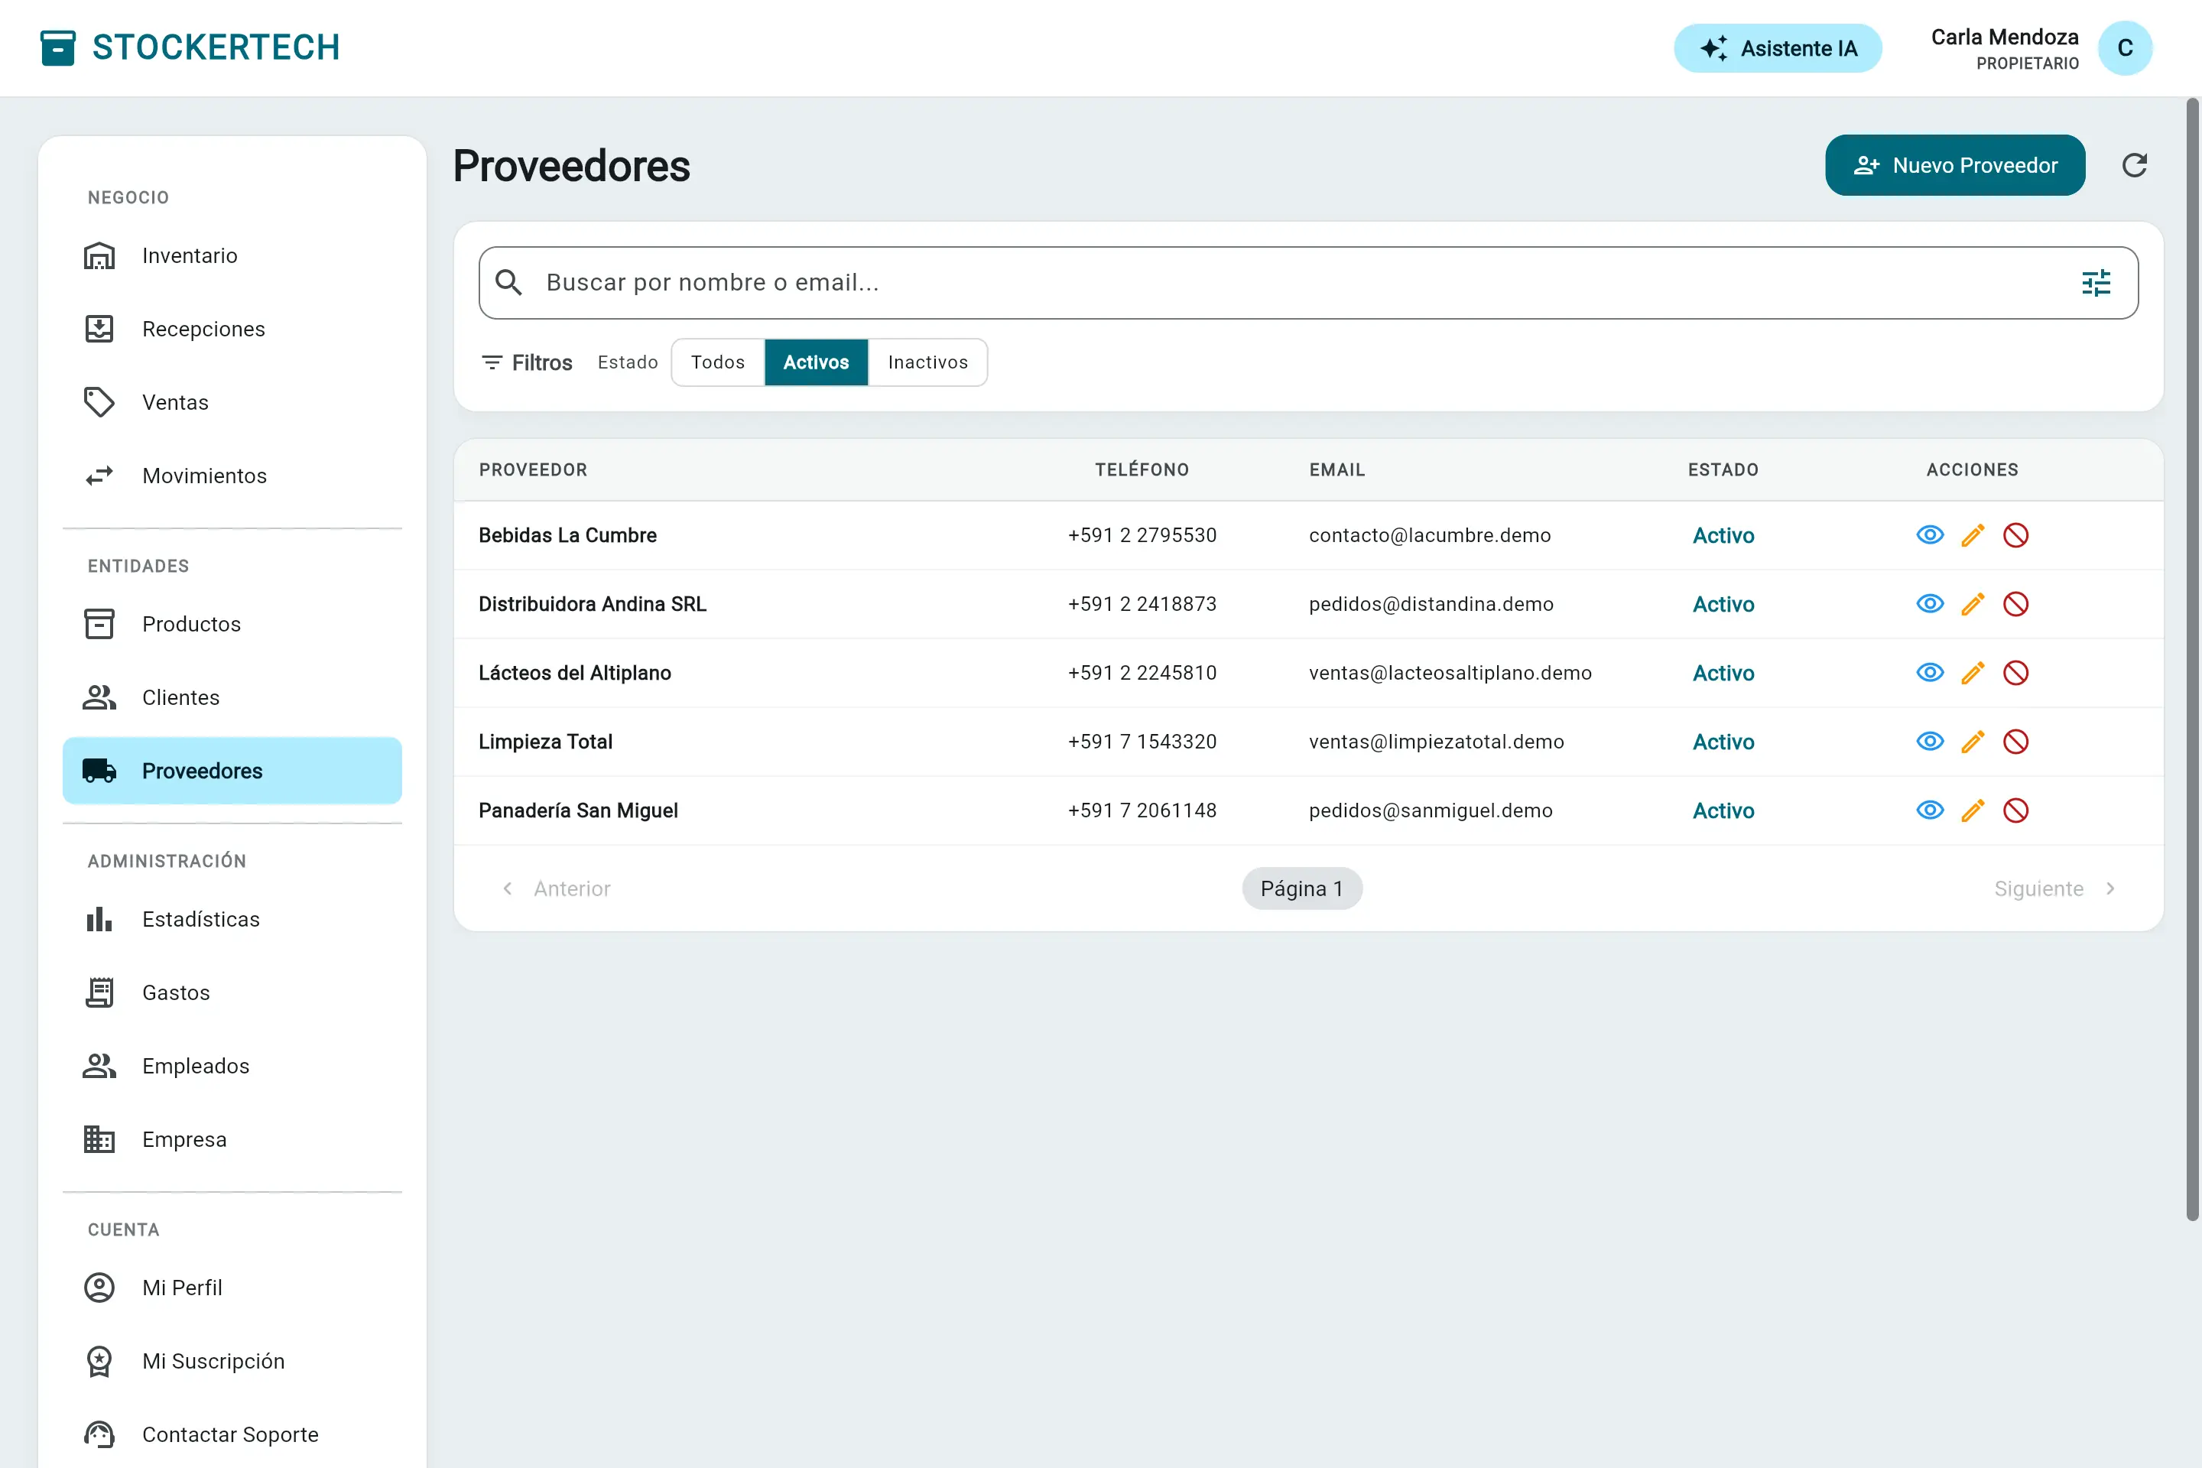The height and width of the screenshot is (1468, 2202).
Task: Focus the search by name or email field
Action: pos(1308,283)
